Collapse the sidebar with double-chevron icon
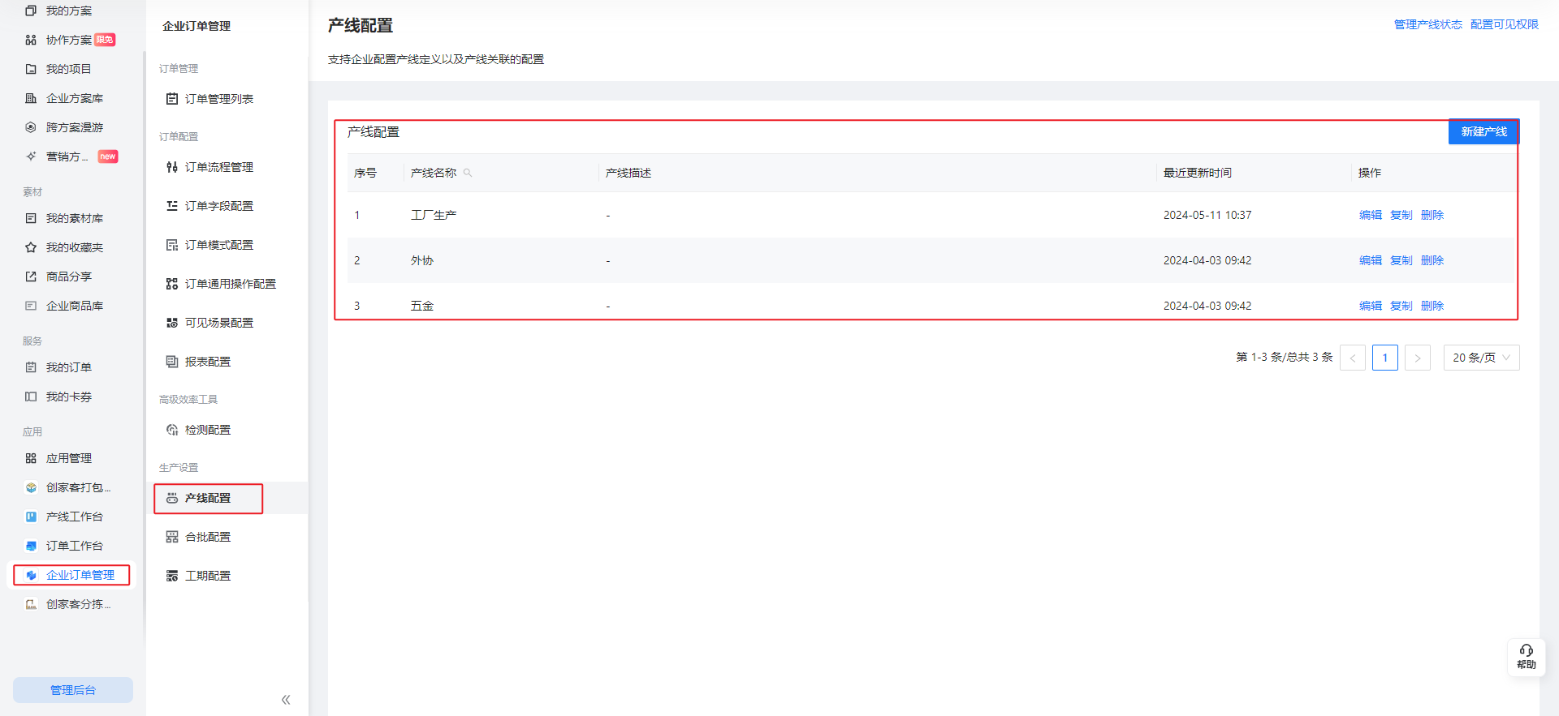 click(x=286, y=699)
